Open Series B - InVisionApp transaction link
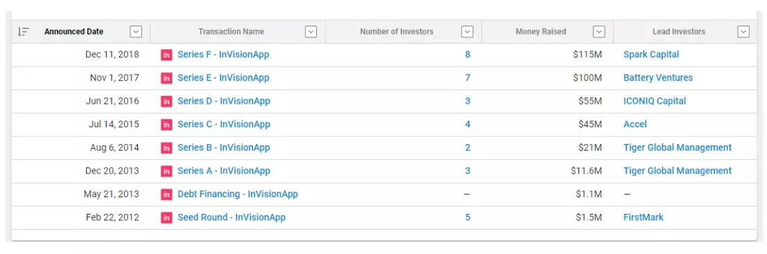The height and width of the screenshot is (254, 767). point(223,147)
